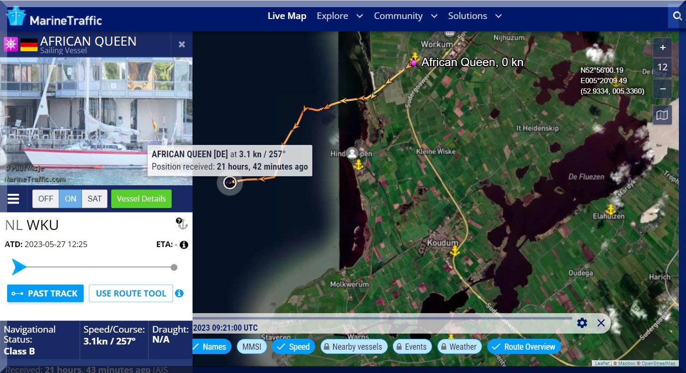Open Vessel Details
686x373 pixels.
click(x=141, y=199)
